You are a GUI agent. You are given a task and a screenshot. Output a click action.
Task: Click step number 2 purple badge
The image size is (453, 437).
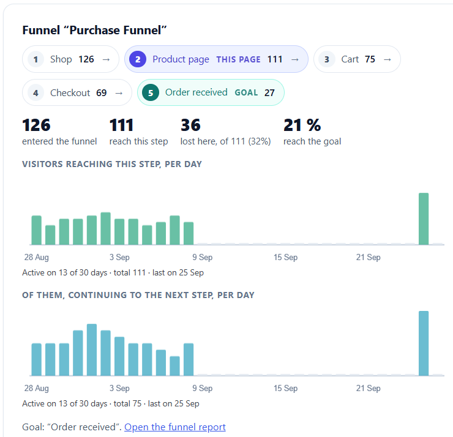pyautogui.click(x=138, y=59)
